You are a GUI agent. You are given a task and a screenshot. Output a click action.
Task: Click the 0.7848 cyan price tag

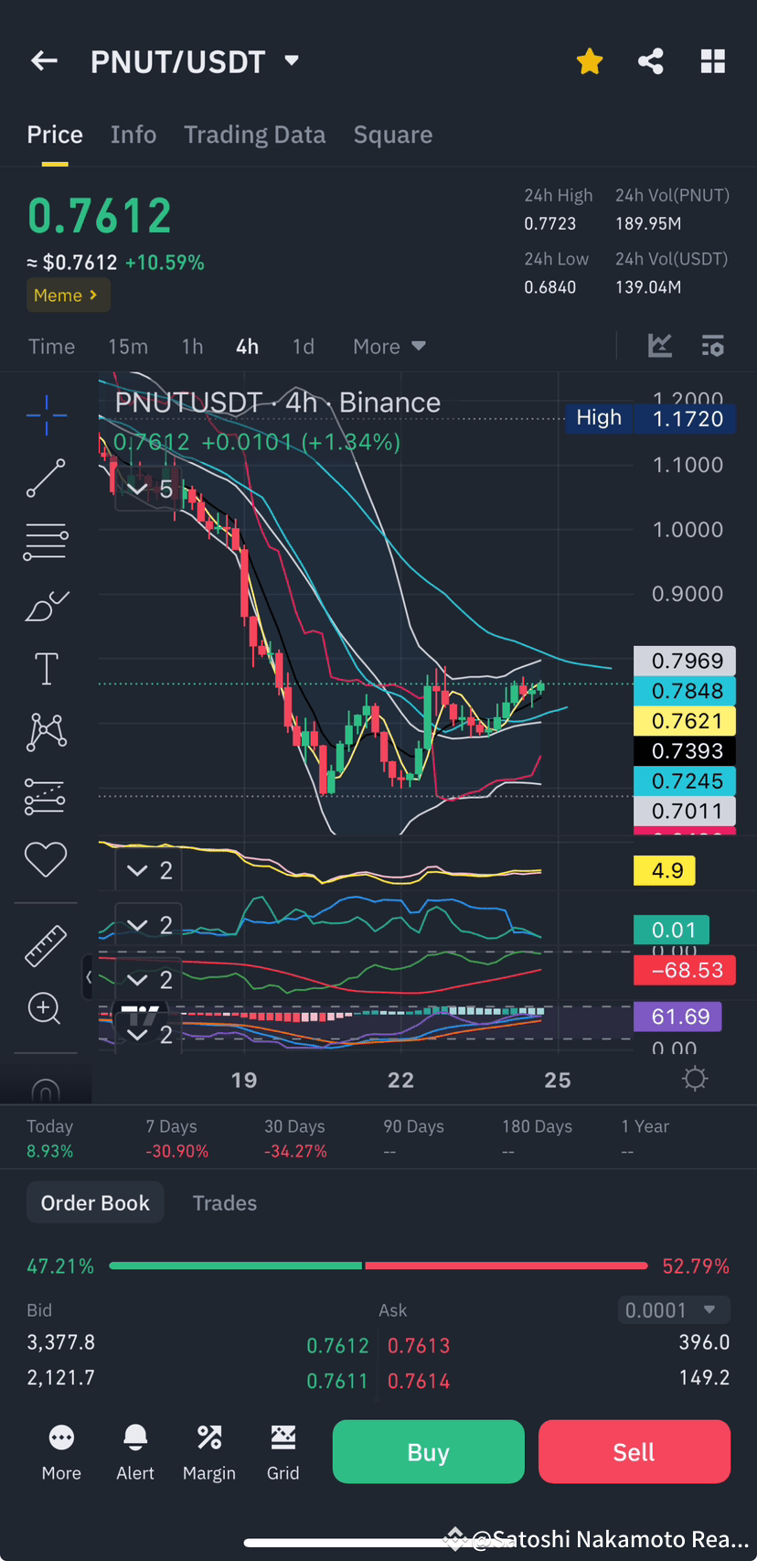tap(685, 691)
